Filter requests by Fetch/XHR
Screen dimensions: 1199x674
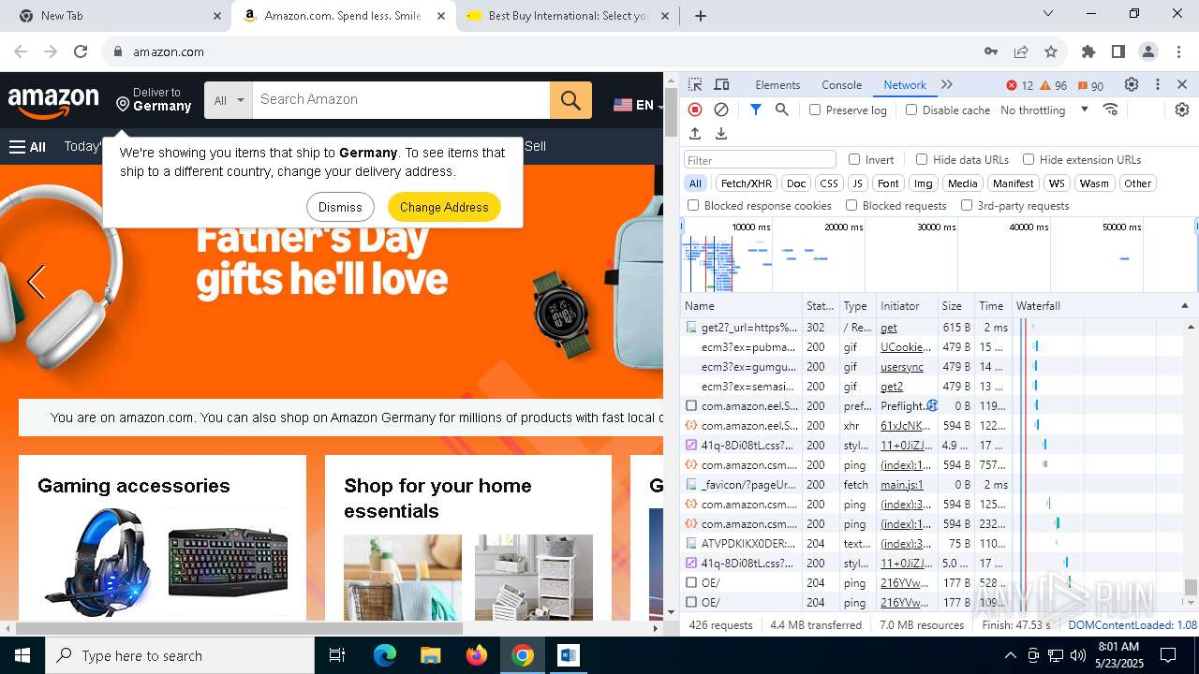point(747,183)
